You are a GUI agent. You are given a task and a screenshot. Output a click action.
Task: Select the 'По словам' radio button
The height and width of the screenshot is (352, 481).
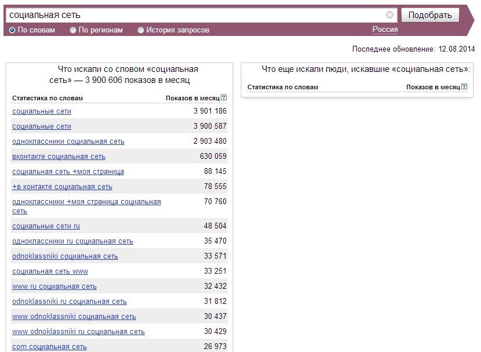click(x=12, y=30)
